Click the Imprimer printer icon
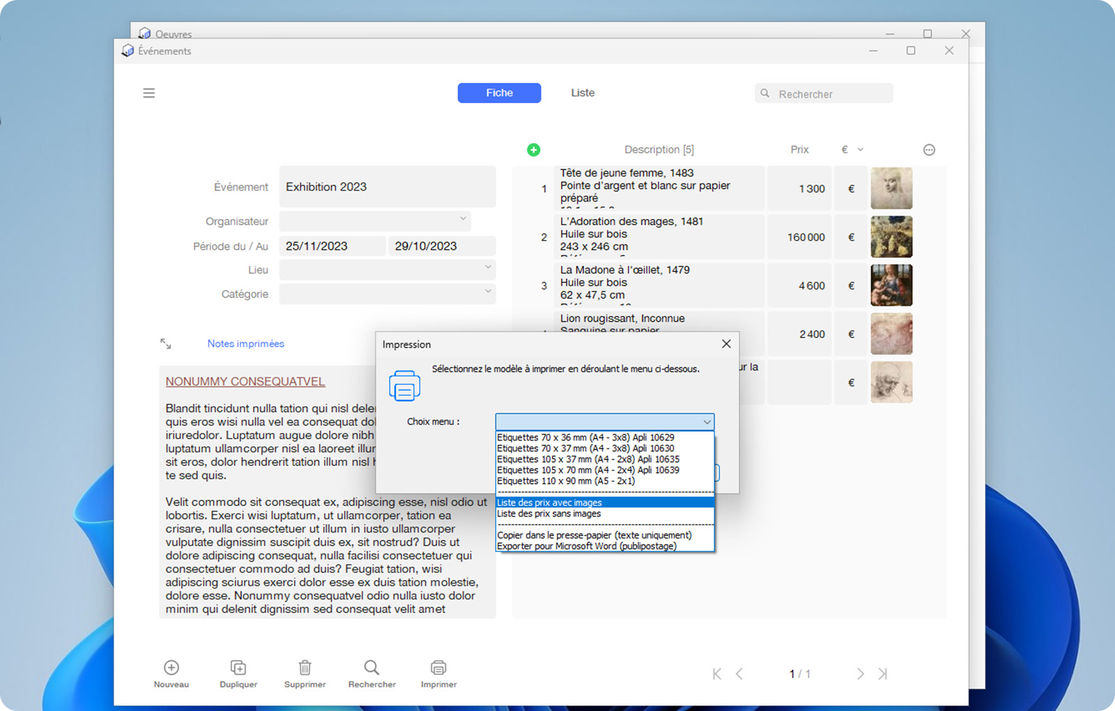The height and width of the screenshot is (711, 1115). coord(438,668)
